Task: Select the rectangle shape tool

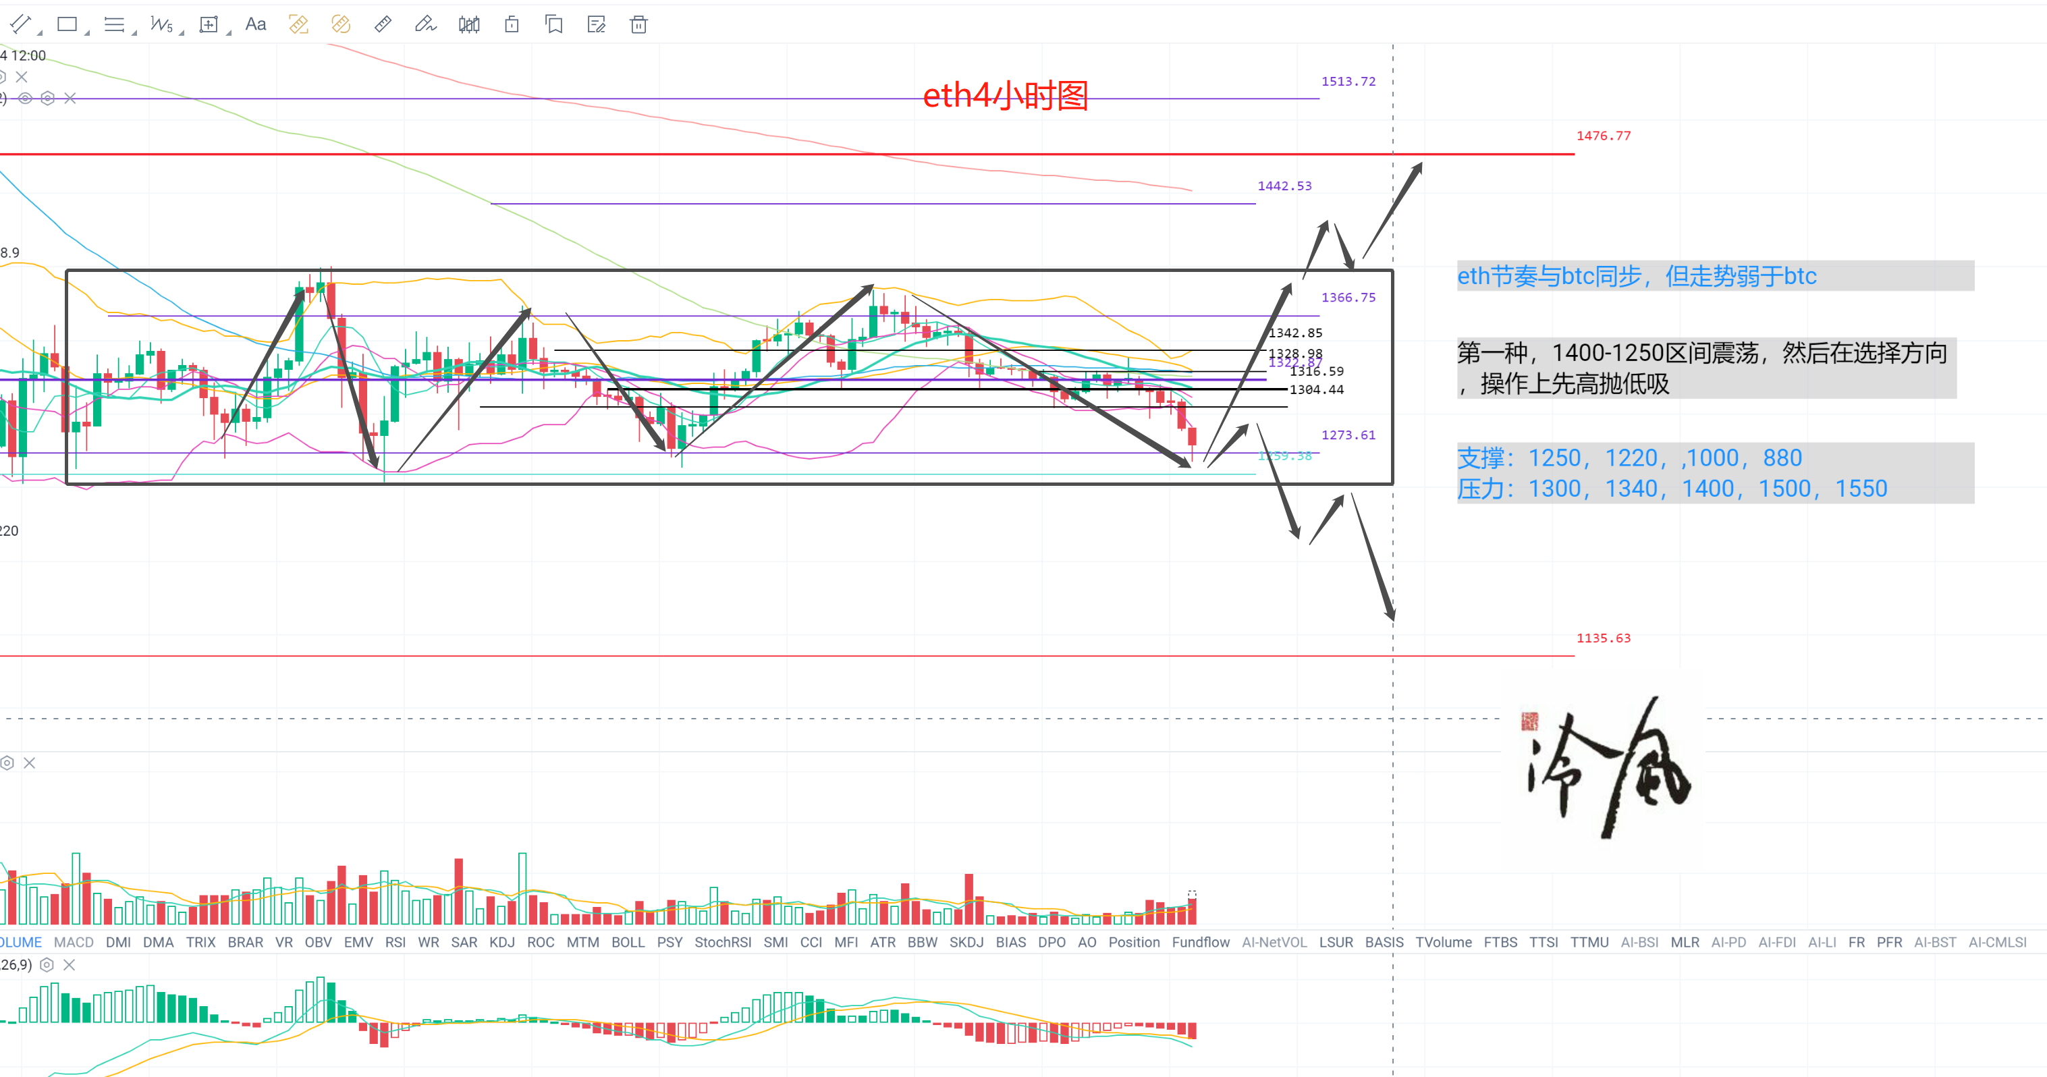Action: 67,24
